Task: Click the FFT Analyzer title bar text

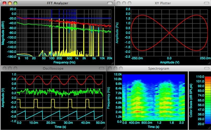Action: [x=57, y=3]
